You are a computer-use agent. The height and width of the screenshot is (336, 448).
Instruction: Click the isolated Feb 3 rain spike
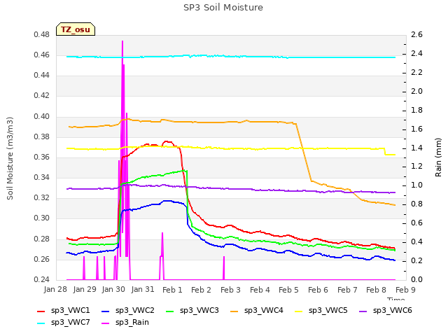[224, 268]
